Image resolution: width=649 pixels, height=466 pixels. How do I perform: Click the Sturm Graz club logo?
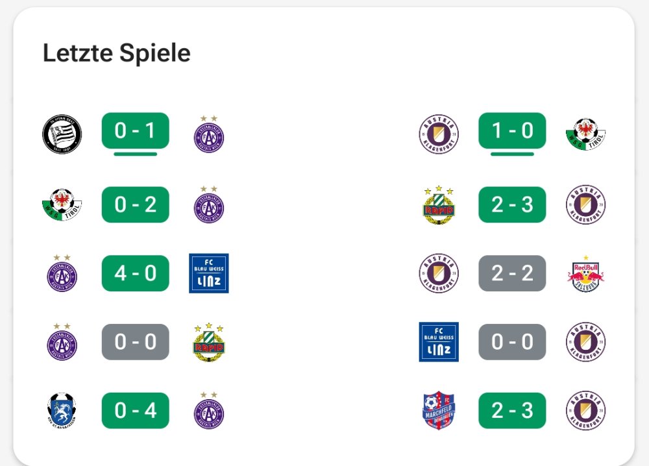tap(62, 134)
